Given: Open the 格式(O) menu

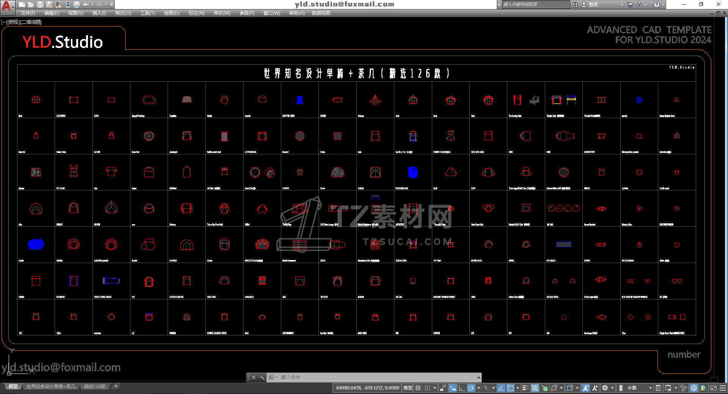Looking at the screenshot, I should (x=123, y=13).
